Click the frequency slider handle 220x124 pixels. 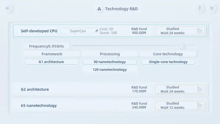tap(183, 46)
